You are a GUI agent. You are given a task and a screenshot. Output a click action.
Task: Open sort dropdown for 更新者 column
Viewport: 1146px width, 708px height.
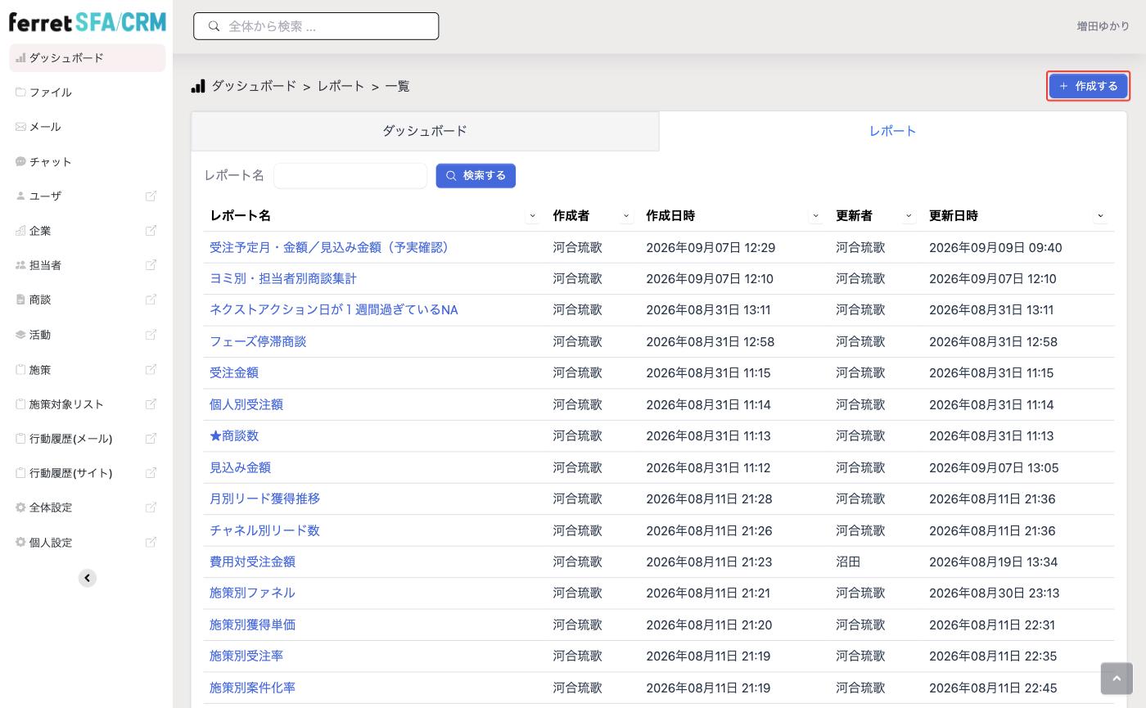coord(909,216)
